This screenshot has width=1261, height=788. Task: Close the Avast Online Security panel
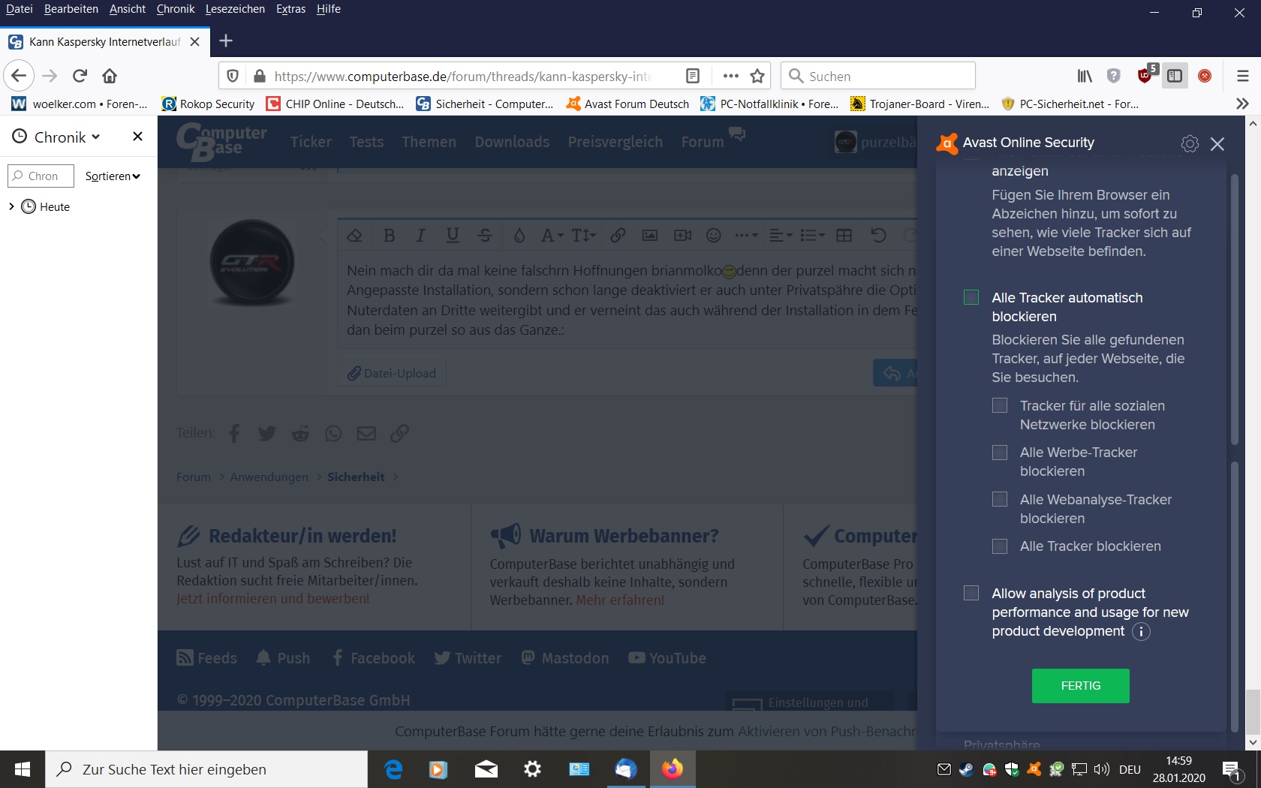pyautogui.click(x=1217, y=143)
